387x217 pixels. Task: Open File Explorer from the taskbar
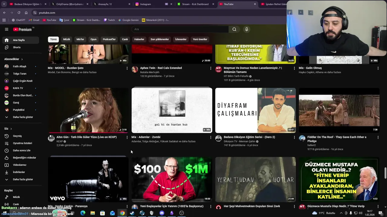[93, 213]
